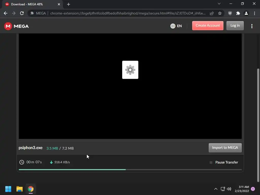Click the download progress bar
260x195 pixels.
(x=130, y=170)
